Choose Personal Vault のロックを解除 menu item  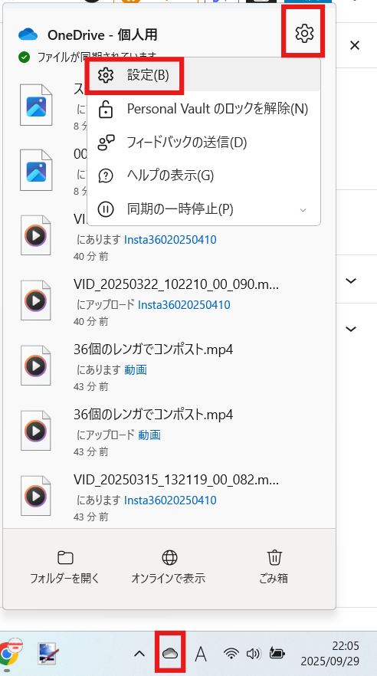[x=203, y=109]
